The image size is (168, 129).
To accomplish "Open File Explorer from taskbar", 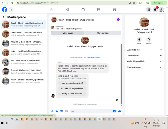I will tap(17, 119).
